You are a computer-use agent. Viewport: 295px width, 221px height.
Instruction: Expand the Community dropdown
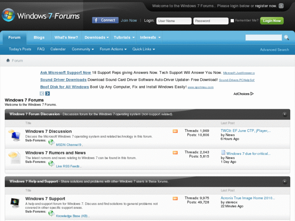[x=83, y=49]
